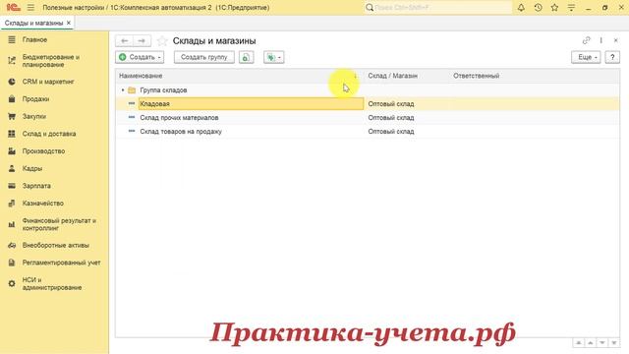Click the factory icon for Производство
This screenshot has height=354, width=629.
pos(12,150)
